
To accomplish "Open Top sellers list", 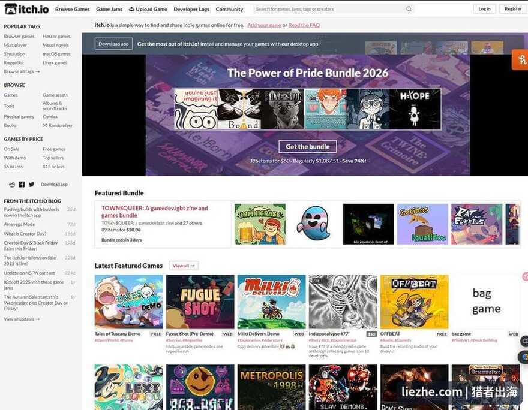I will pos(53,158).
